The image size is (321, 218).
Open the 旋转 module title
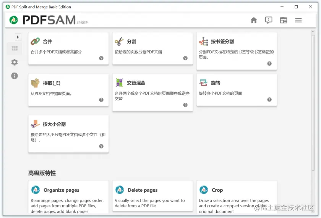tap(216, 83)
